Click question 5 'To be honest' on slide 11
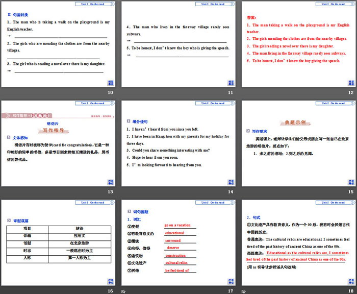The image size is (357, 294). click(x=178, y=48)
